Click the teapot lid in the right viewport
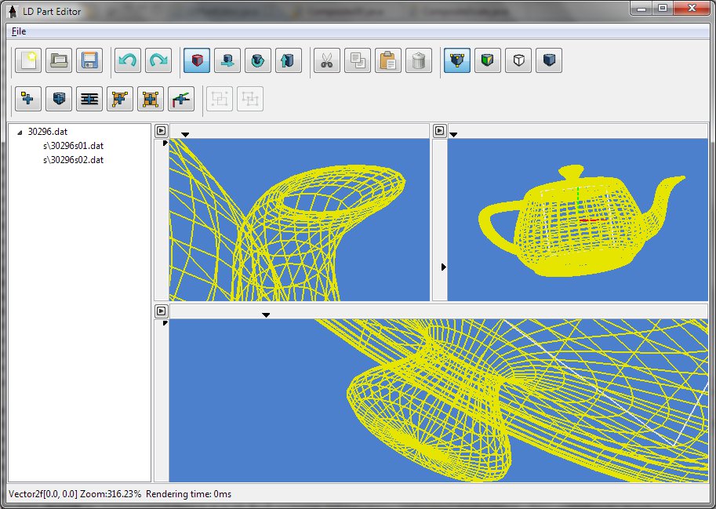 click(x=571, y=172)
